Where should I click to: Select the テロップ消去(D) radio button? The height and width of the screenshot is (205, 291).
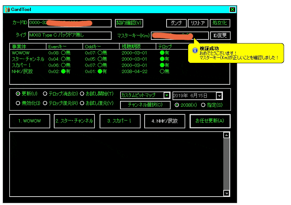[x=45, y=94]
